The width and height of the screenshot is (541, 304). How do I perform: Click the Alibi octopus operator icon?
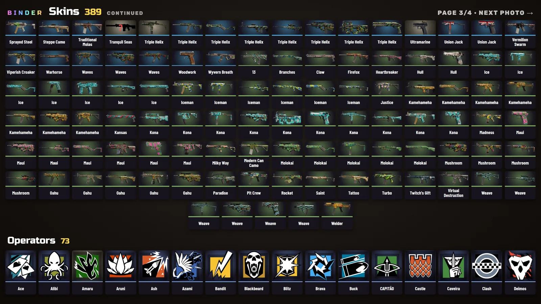54,266
